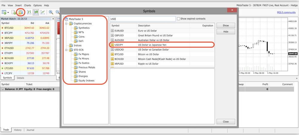Click the gold USDJPY symbol icon
The image size is (299, 135).
(112, 45)
